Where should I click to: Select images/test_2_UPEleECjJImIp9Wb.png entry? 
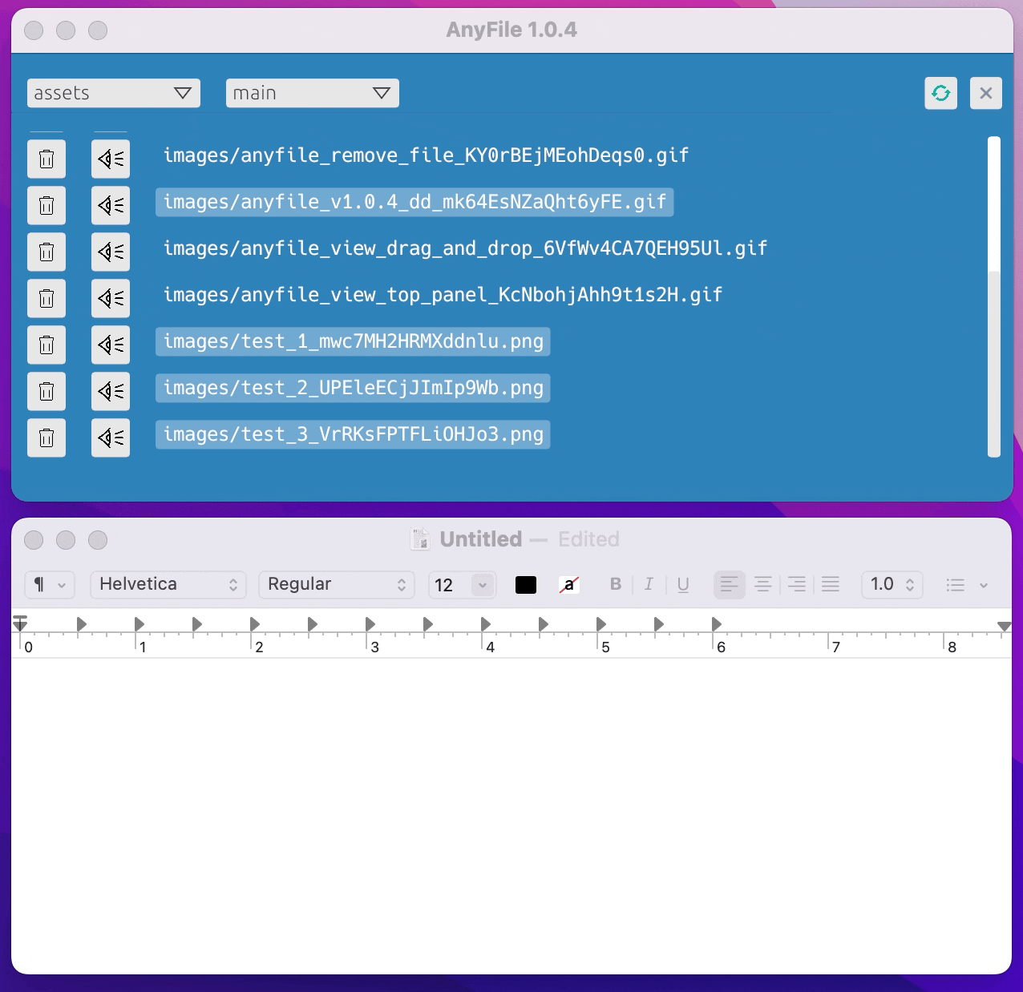[x=353, y=388]
